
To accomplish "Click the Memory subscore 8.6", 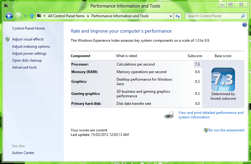I will (x=197, y=72).
